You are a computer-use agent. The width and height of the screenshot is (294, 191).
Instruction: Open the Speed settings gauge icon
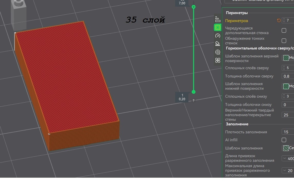[217, 36]
